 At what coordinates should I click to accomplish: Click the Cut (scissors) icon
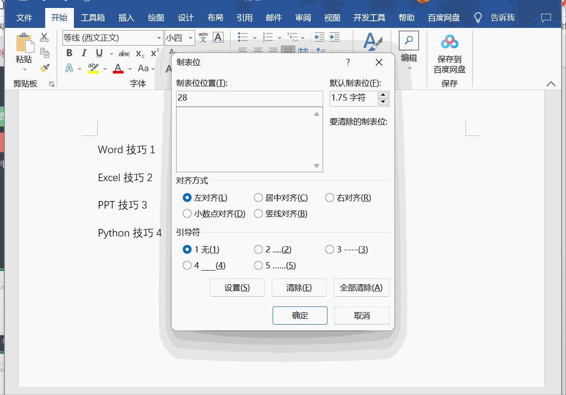tap(44, 37)
